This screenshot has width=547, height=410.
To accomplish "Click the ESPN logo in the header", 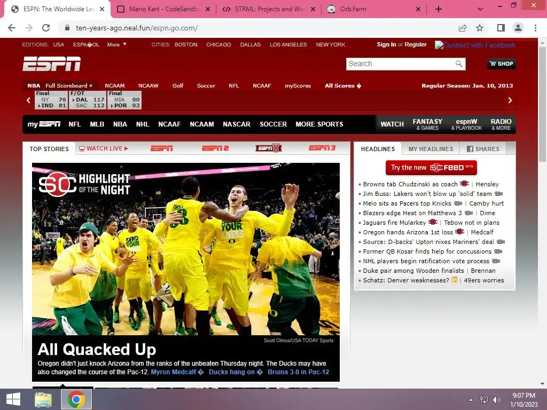I will (x=52, y=64).
